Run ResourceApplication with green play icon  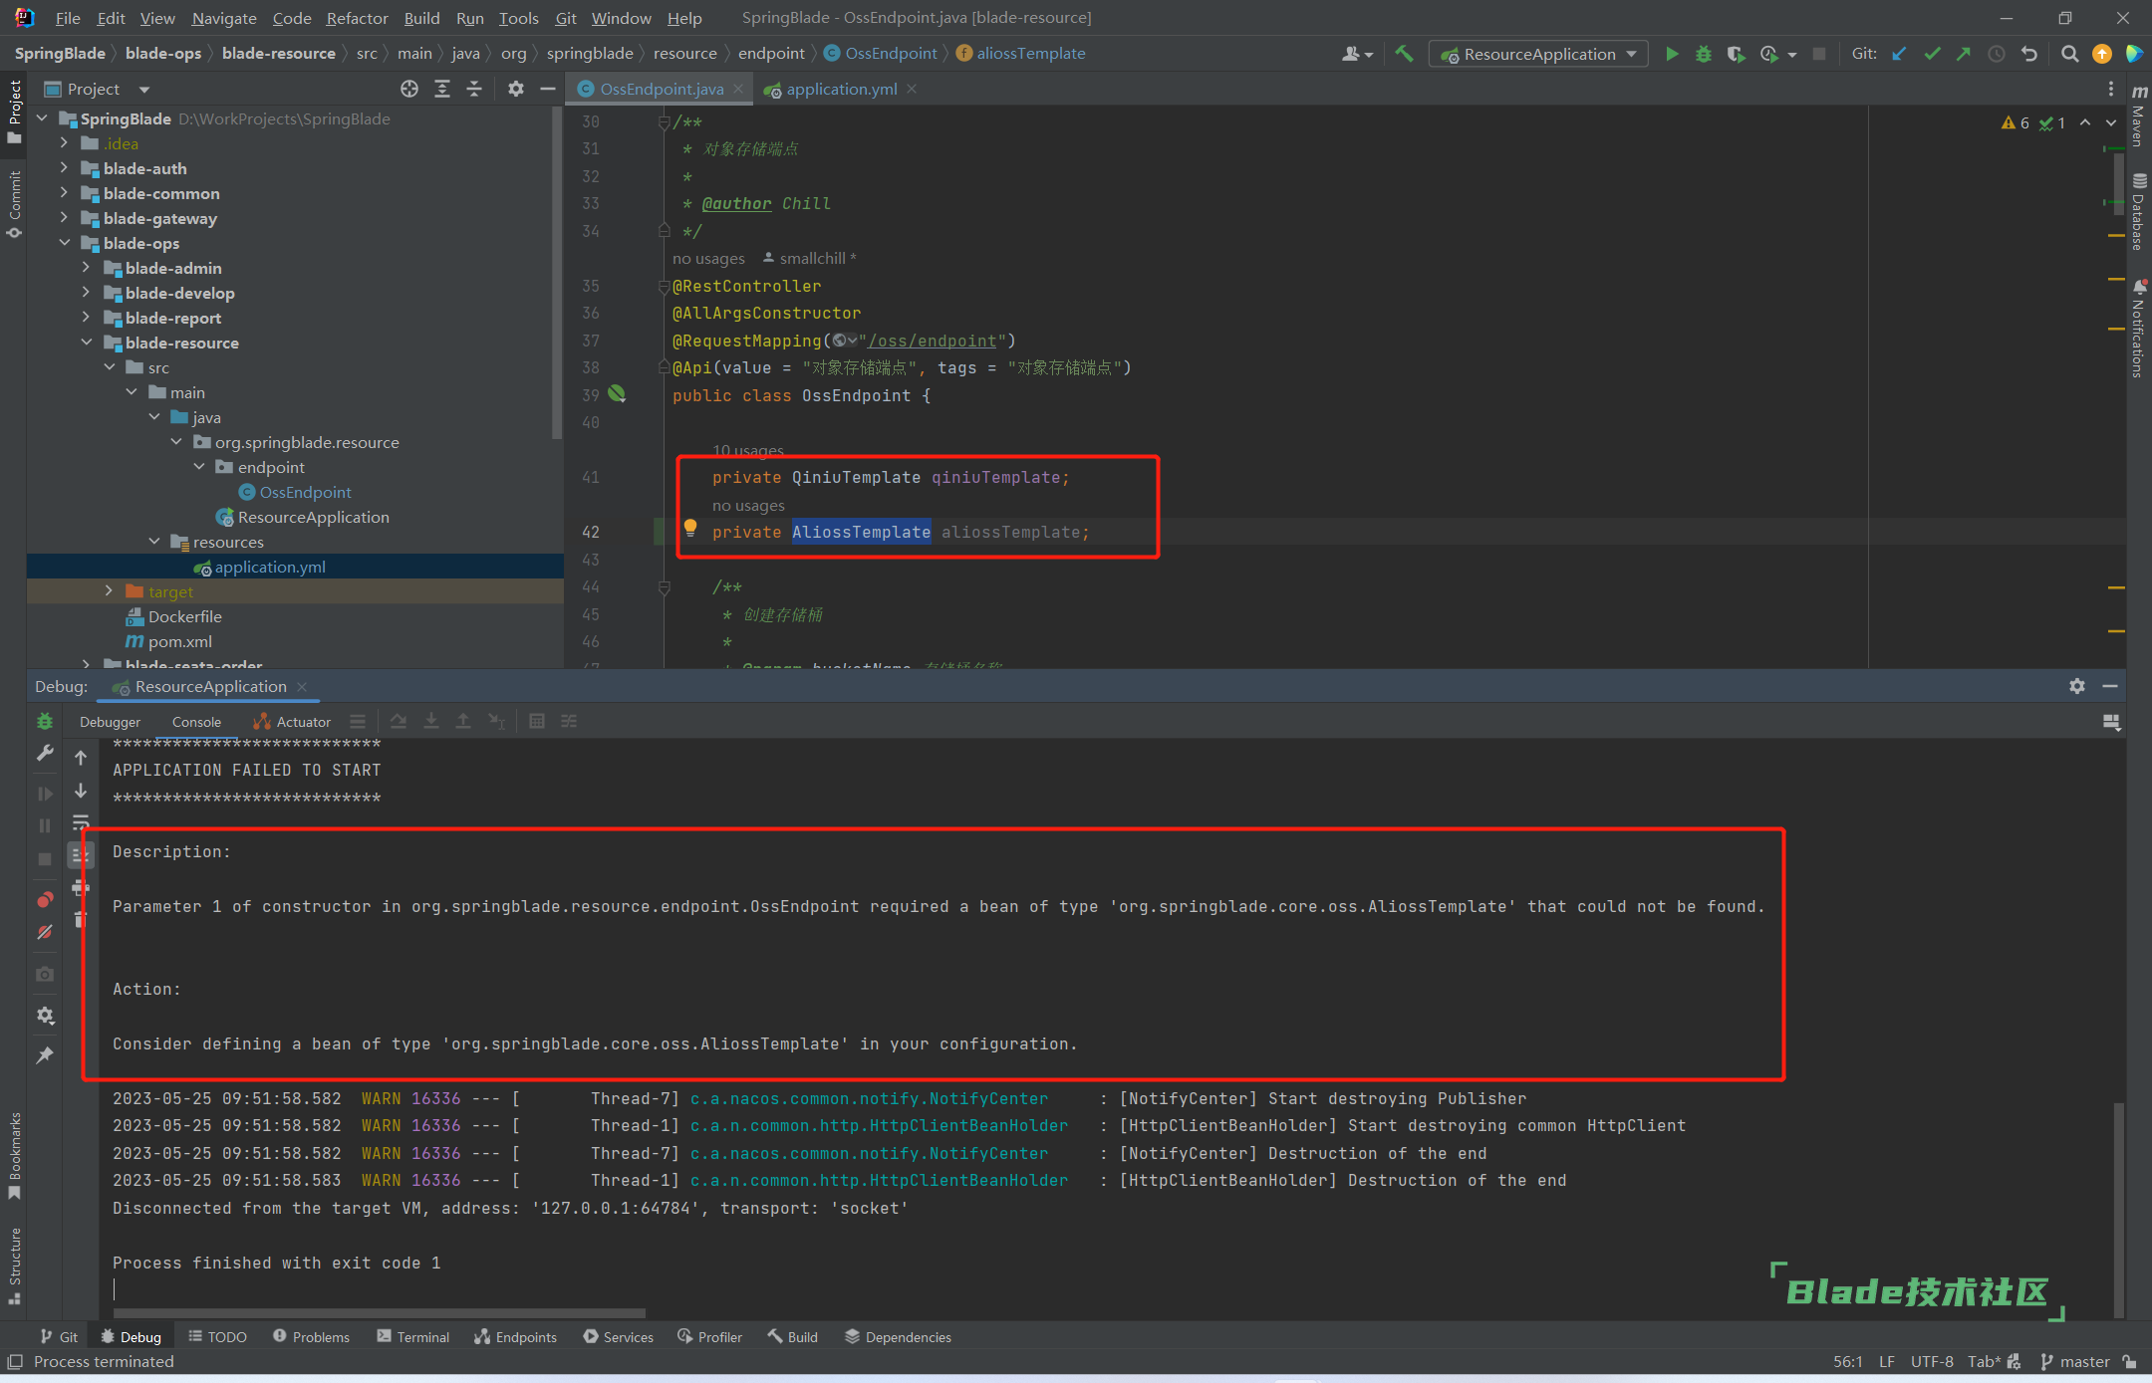[1672, 54]
